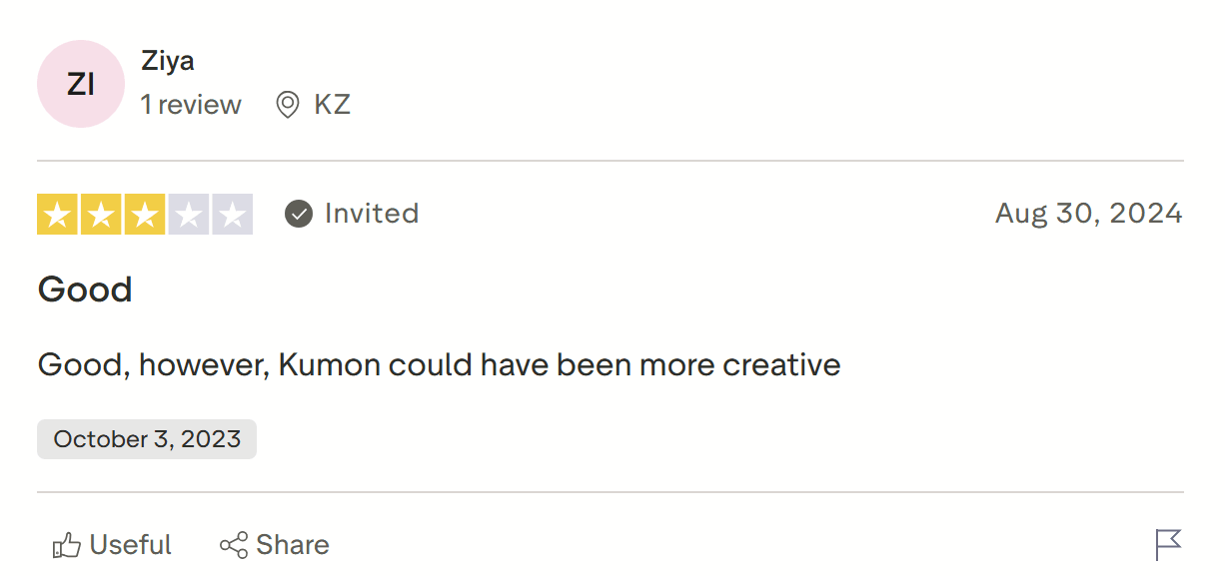
Task: Click the '1 review' count text
Action: point(191,105)
